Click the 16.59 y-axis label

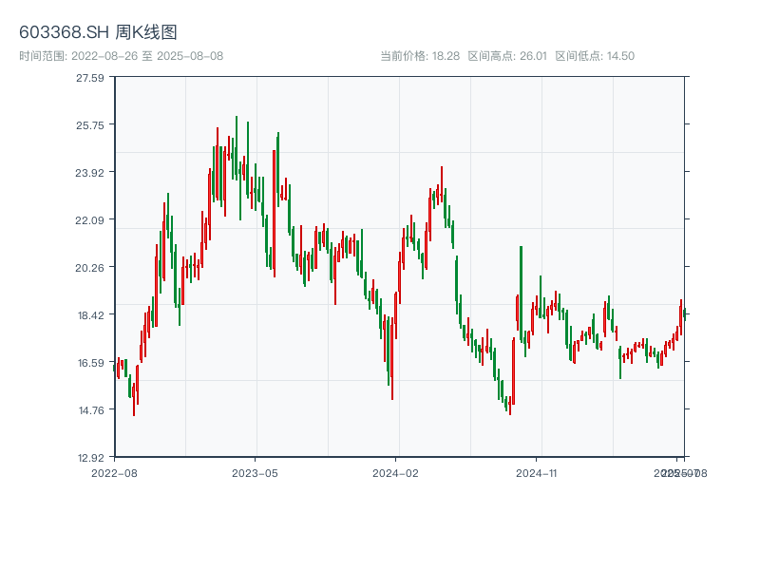[x=91, y=362]
